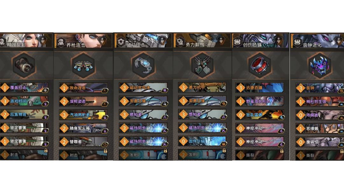Image resolution: width=344 pixels, height=193 pixels.
Task: Choose the 汽油溅射者 card
Action: pos(83,114)
